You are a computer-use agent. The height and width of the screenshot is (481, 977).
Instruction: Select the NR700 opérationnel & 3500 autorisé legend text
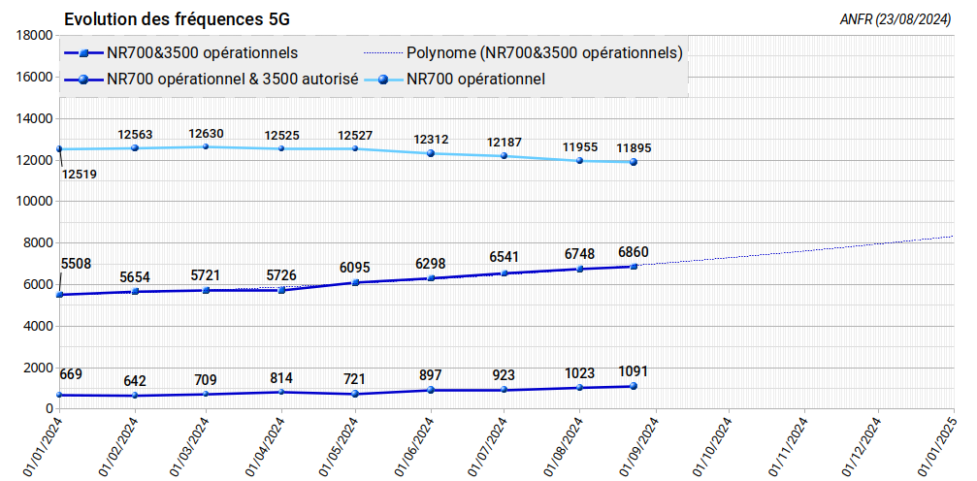pos(233,80)
